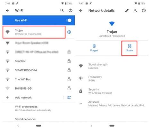Tap home pill on left screen
The width and height of the screenshot is (152, 131).
[38, 126]
